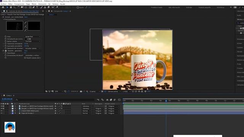Select the Brush tool
The width and height of the screenshot is (244, 137).
42,7
